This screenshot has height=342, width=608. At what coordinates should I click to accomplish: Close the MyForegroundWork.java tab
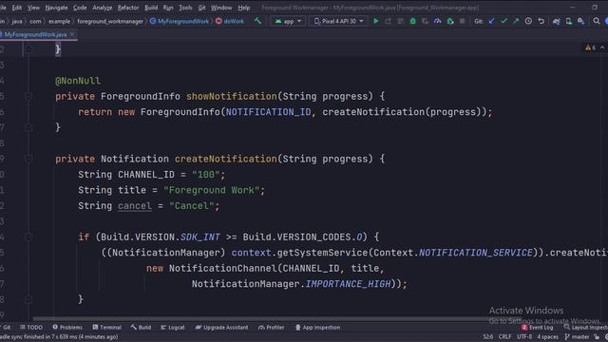(x=72, y=34)
